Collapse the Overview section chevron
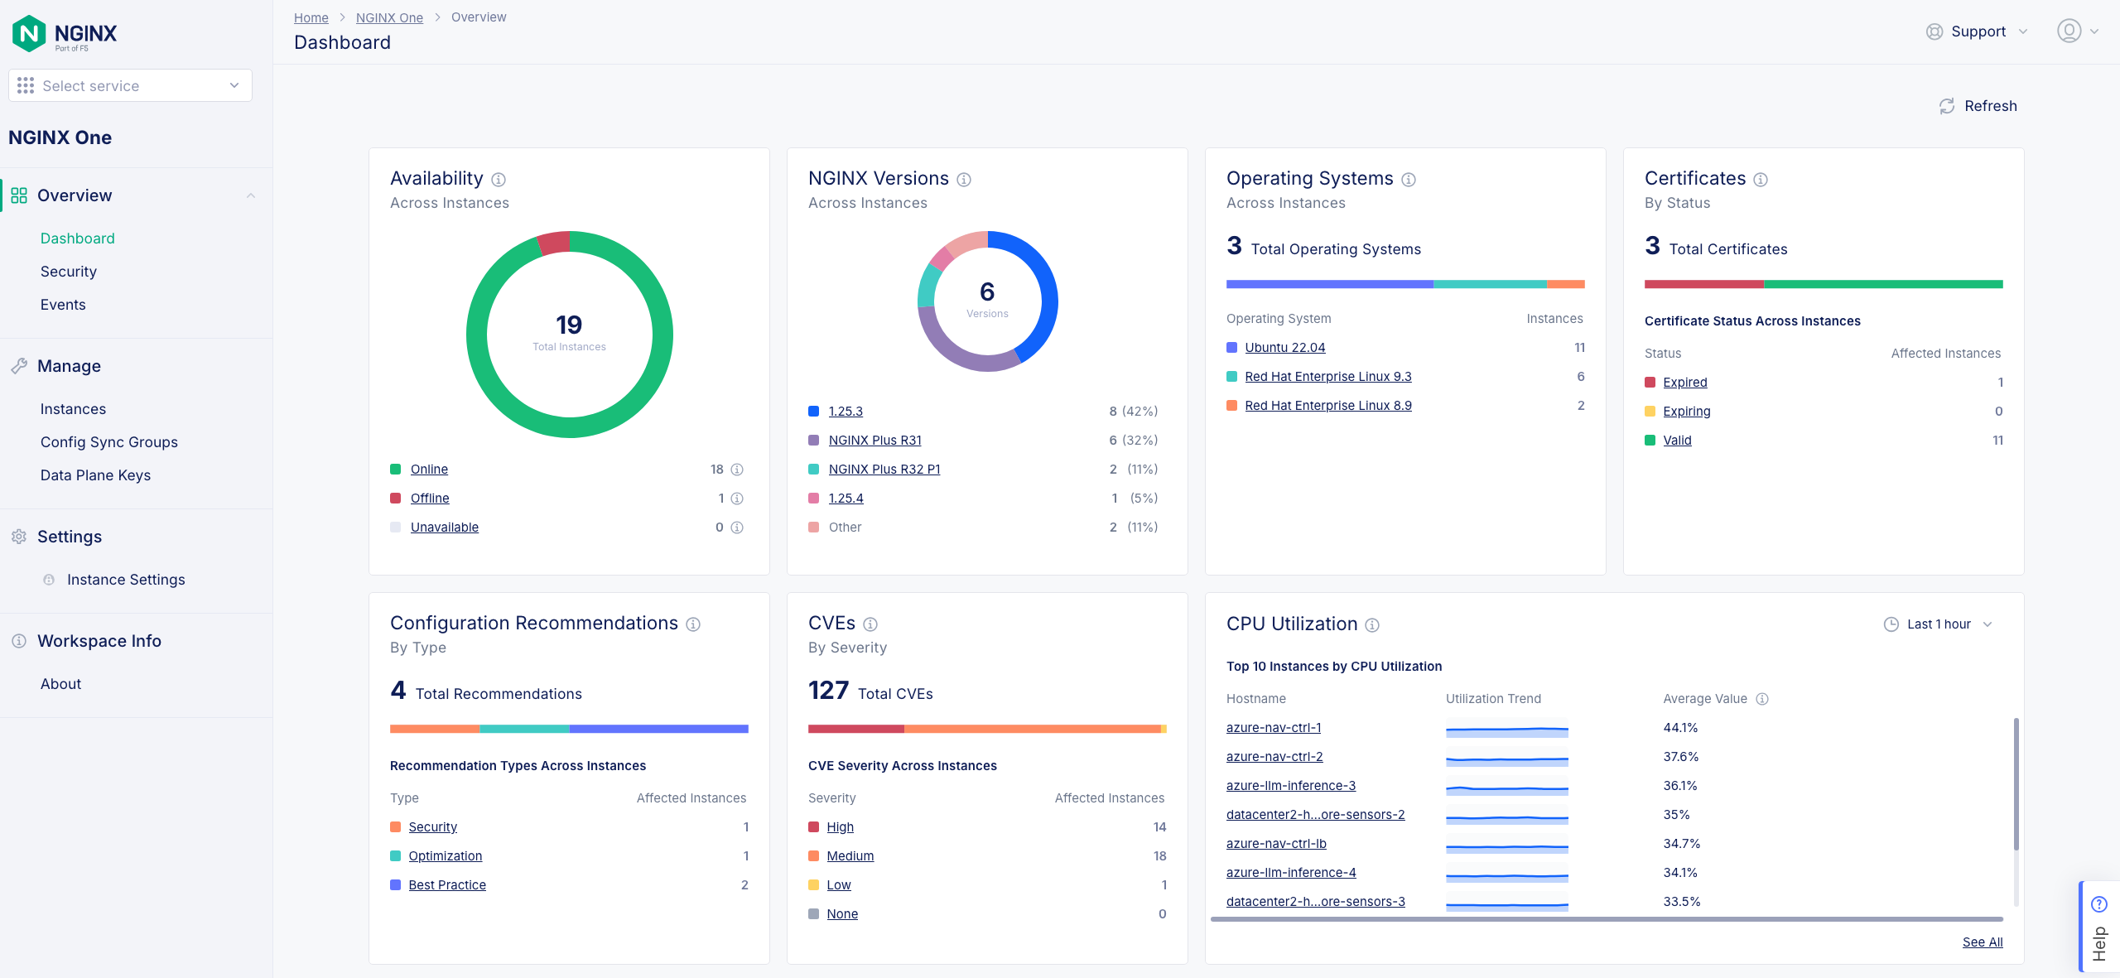This screenshot has width=2120, height=978. [251, 195]
